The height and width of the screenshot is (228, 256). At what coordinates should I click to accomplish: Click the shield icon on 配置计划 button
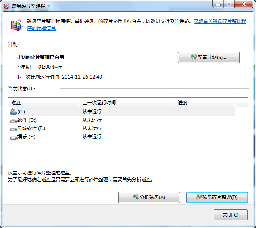point(194,57)
